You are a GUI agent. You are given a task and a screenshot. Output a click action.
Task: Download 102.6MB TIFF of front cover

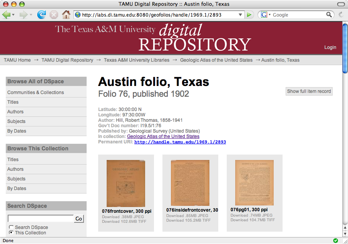coord(124,222)
